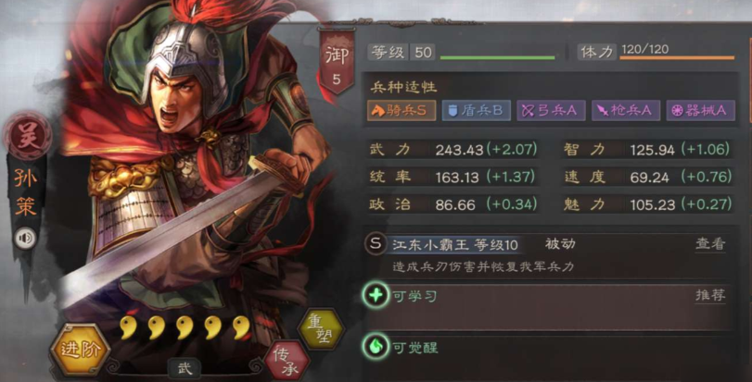Open the red 传承 inheritance hexagon
This screenshot has height=382, width=752.
[287, 360]
